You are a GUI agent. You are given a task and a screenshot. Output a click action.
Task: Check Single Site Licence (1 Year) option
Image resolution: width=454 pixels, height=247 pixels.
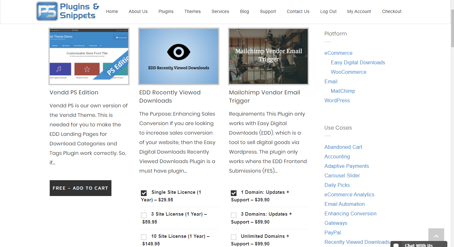click(144, 193)
